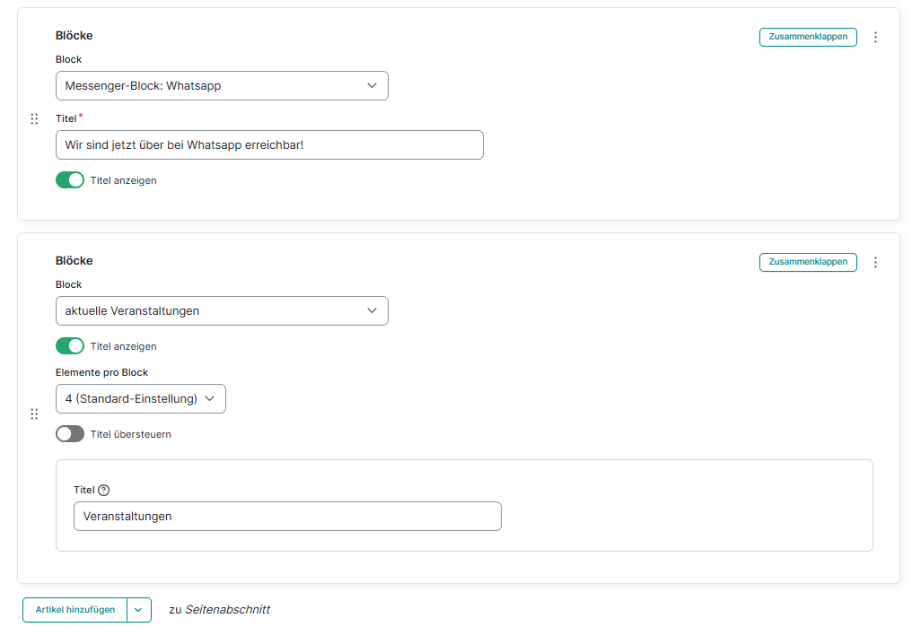Turn off Titel anzeigen for aktuelle Veranstaltungen
The height and width of the screenshot is (627, 912).
[x=70, y=346]
